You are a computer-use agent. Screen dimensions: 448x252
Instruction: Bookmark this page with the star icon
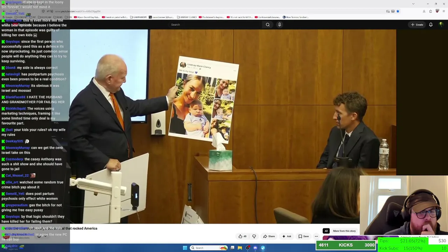[x=398, y=11]
